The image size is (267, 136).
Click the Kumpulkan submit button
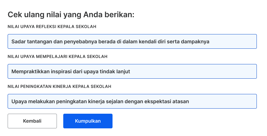pos(88,121)
